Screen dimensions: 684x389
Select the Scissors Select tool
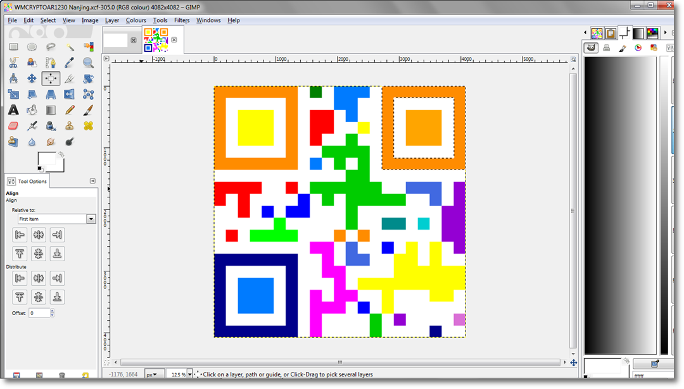click(x=13, y=63)
